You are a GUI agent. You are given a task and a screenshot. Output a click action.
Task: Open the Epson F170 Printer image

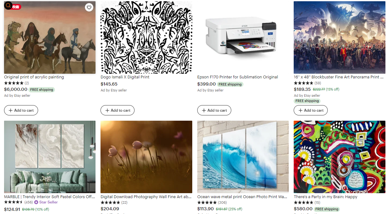(x=243, y=37)
